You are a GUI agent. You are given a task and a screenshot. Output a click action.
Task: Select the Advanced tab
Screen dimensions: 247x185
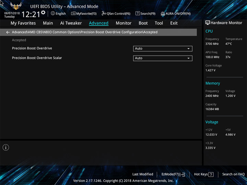pyautogui.click(x=98, y=23)
